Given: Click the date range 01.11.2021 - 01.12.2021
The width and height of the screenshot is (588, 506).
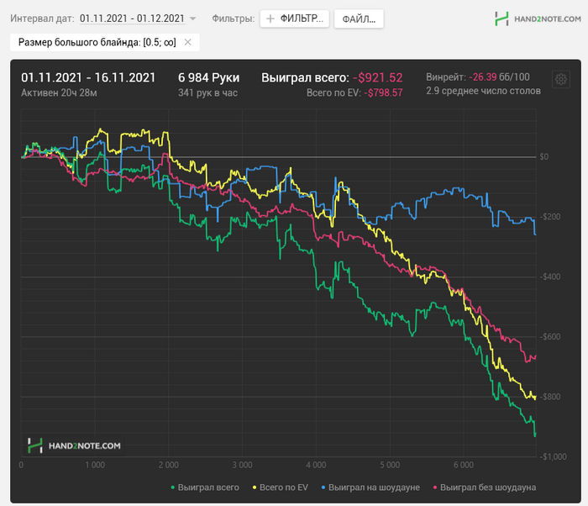Looking at the screenshot, I should pyautogui.click(x=132, y=18).
